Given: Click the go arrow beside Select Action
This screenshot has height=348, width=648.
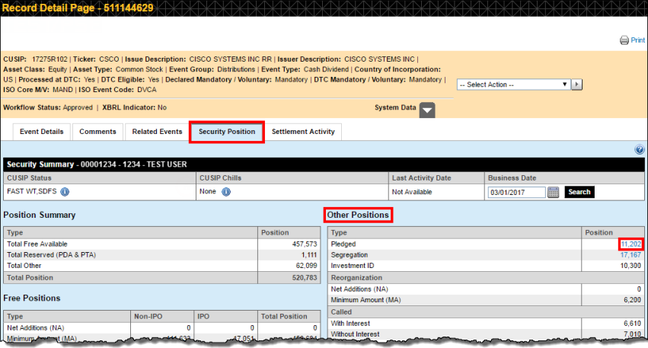Looking at the screenshot, I should (576, 85).
